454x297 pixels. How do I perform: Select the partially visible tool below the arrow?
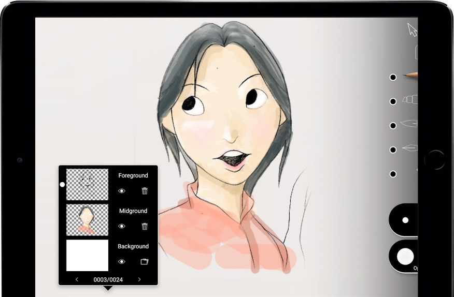(416, 52)
